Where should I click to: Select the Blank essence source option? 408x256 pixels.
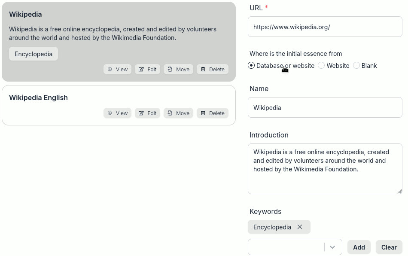coord(356,65)
